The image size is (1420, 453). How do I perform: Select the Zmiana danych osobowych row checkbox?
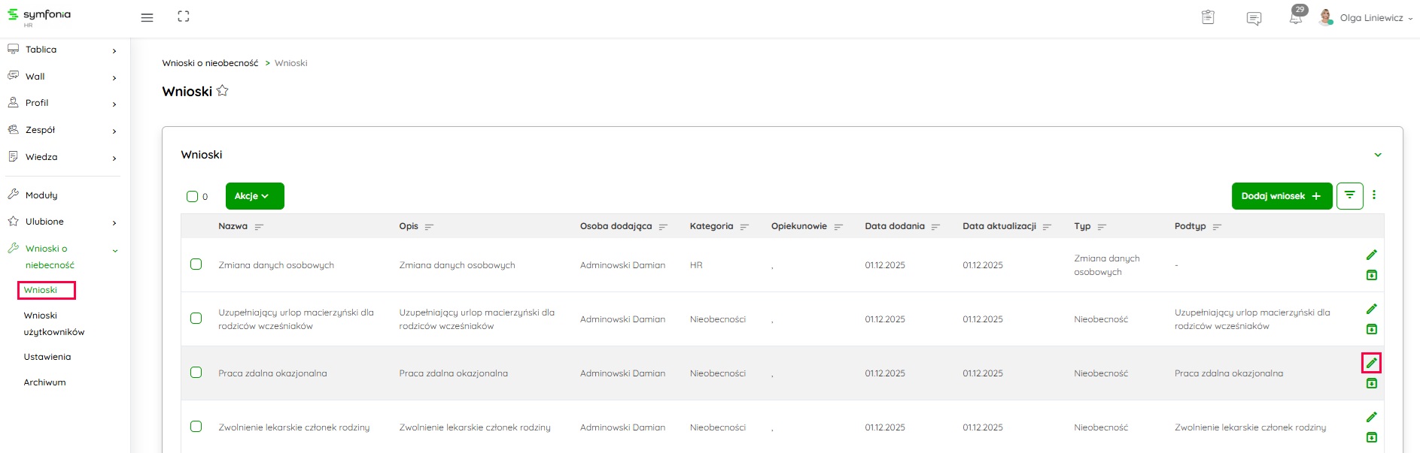point(196,264)
